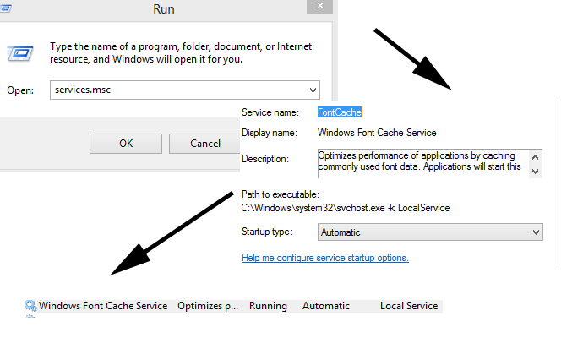The image size is (583, 338).
Task: Close the Run dialog with the X button
Action: [319, 6]
